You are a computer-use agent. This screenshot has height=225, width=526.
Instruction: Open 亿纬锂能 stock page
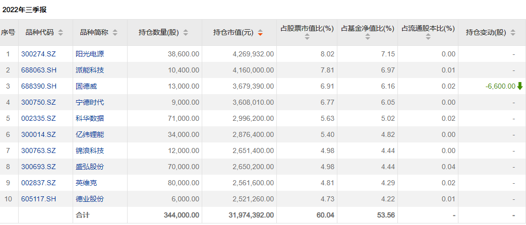[90, 134]
